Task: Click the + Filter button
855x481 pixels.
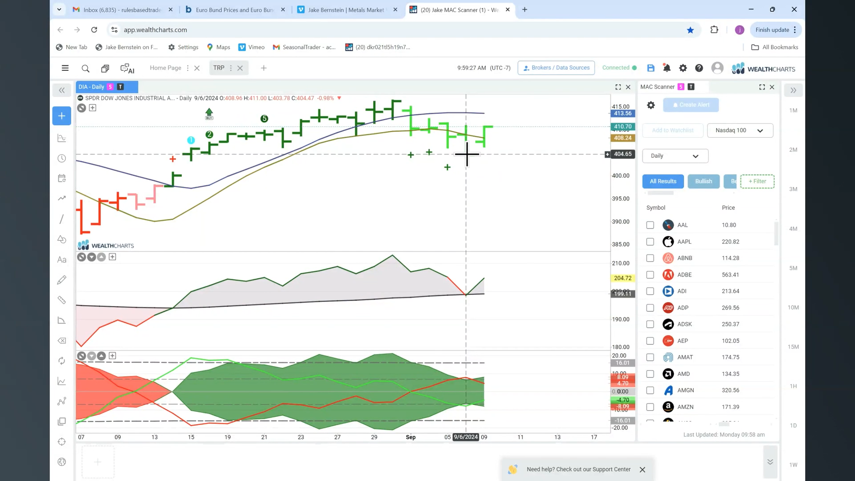Action: coord(757,182)
